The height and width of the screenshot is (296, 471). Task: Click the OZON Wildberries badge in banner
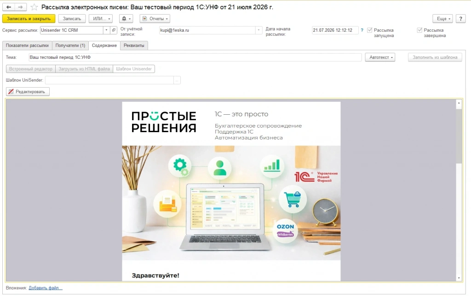point(285,230)
